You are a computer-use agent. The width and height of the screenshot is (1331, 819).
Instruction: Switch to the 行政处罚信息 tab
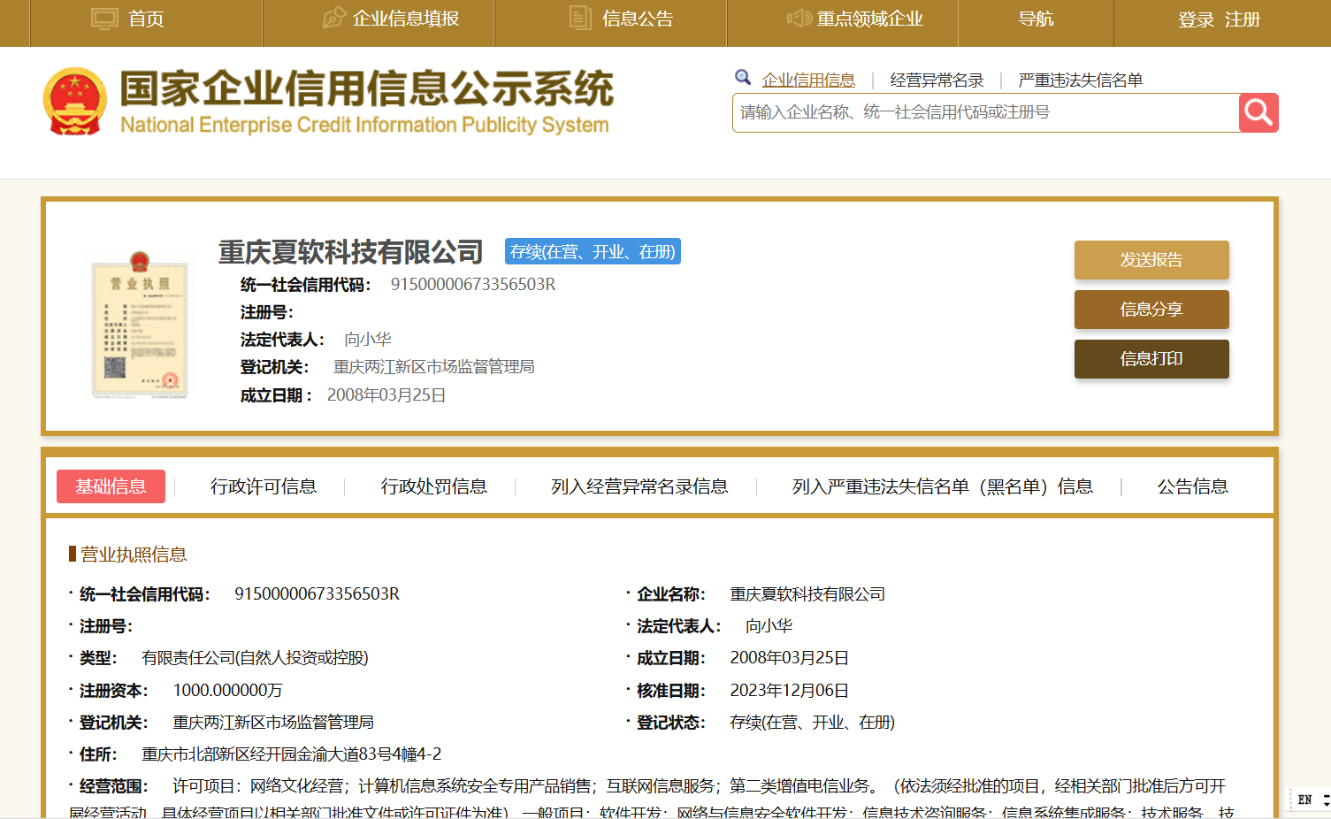[x=434, y=486]
